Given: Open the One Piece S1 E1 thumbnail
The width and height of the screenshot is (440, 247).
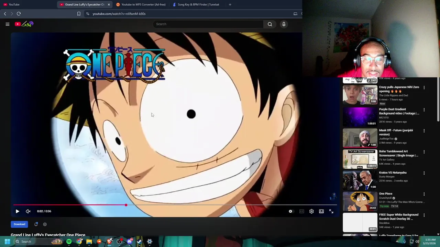Looking at the screenshot, I should click(360, 201).
